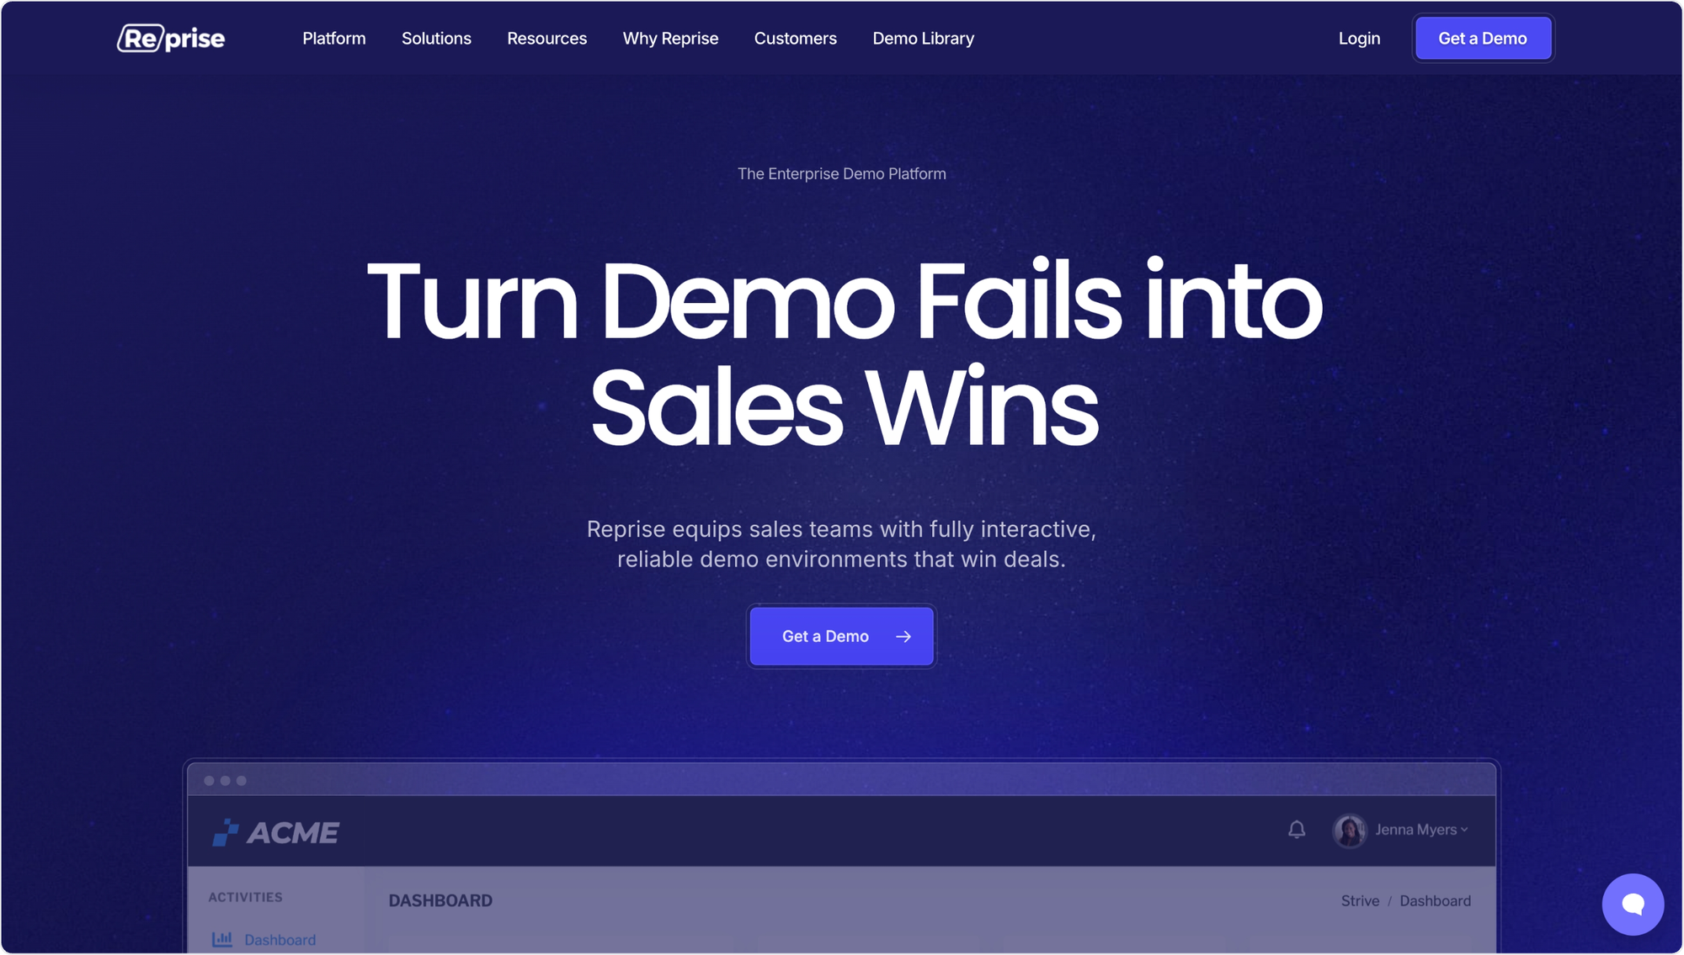The image size is (1684, 955).
Task: Expand the Platform navigation dropdown
Action: coord(333,37)
